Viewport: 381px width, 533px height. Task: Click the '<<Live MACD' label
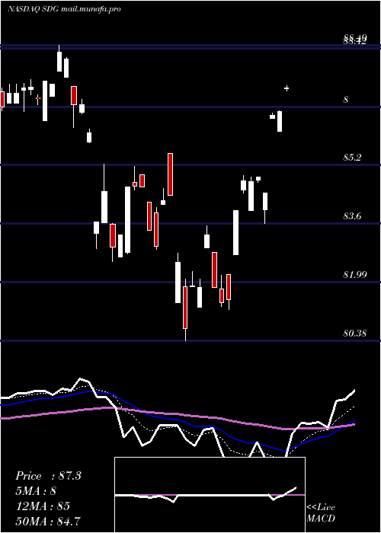tap(321, 513)
